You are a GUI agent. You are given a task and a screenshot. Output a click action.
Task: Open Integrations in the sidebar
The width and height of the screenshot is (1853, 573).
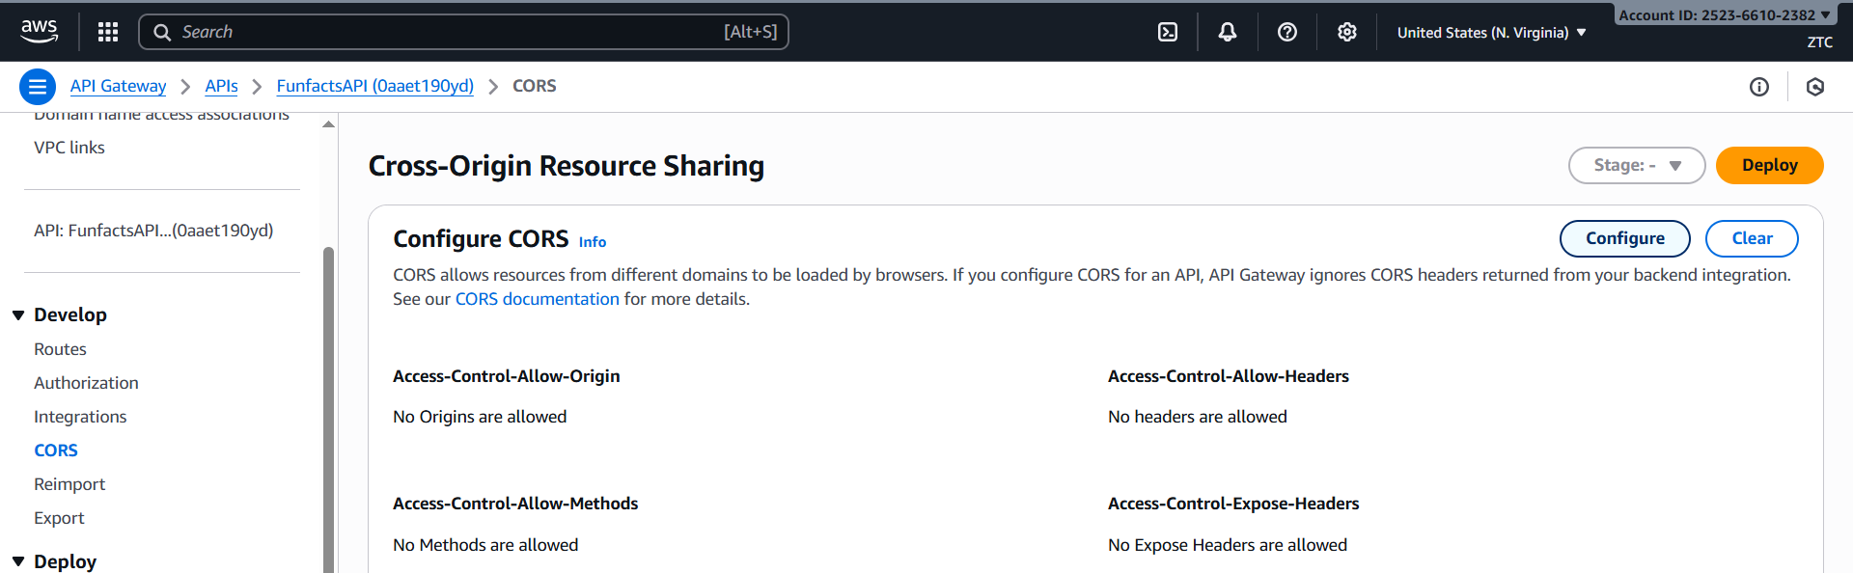pyautogui.click(x=80, y=417)
